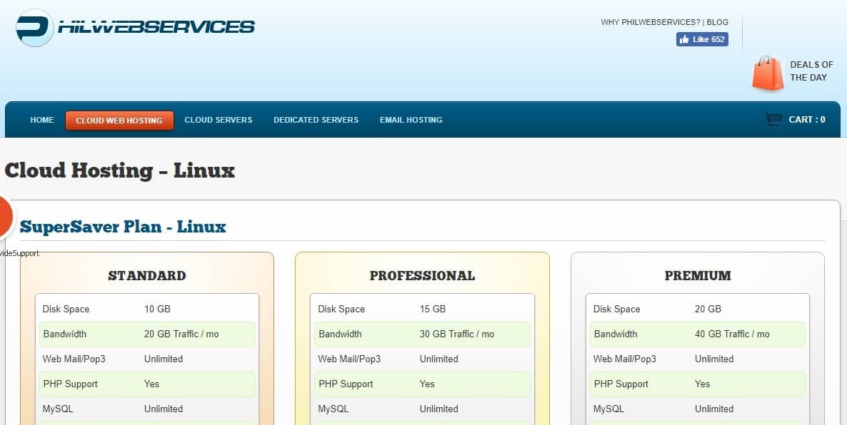Select the PREMIUM plan title

698,275
